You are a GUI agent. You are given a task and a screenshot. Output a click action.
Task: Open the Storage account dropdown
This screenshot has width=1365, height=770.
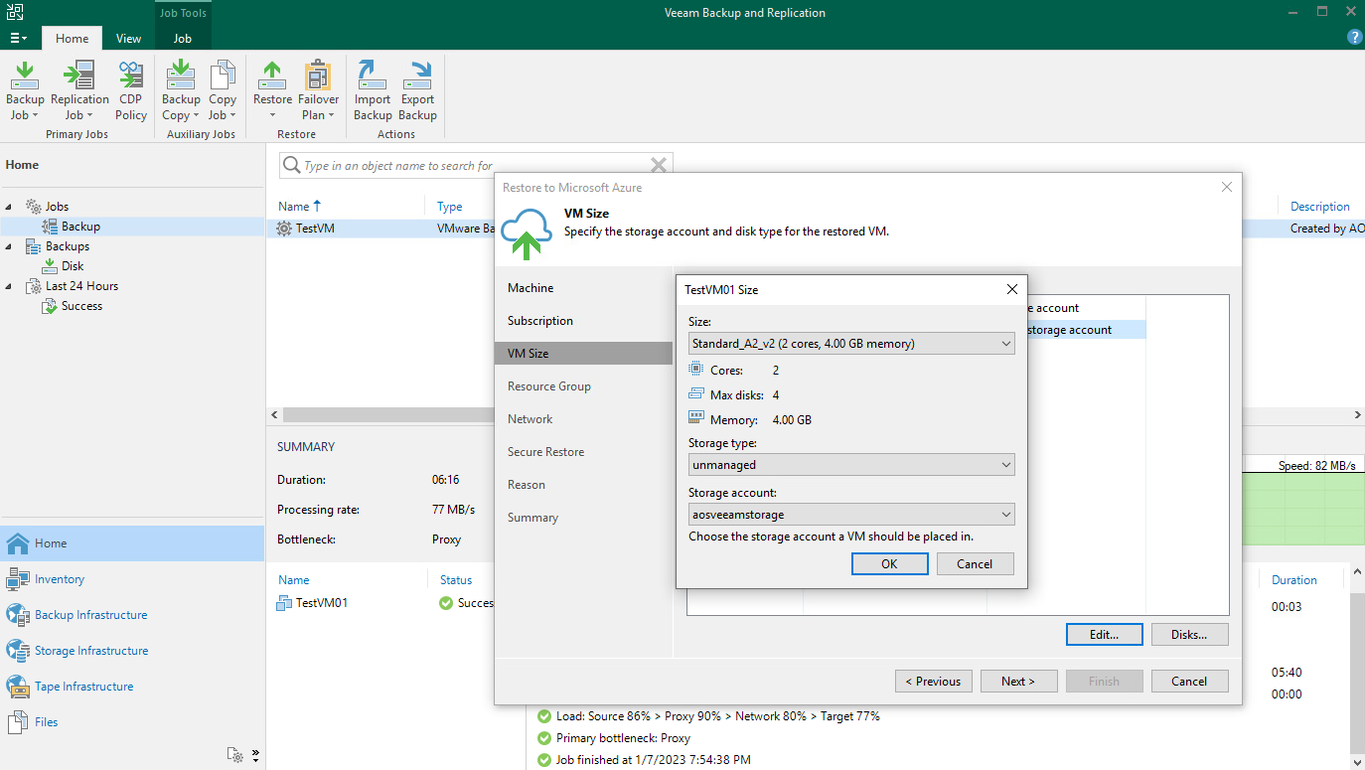click(851, 515)
